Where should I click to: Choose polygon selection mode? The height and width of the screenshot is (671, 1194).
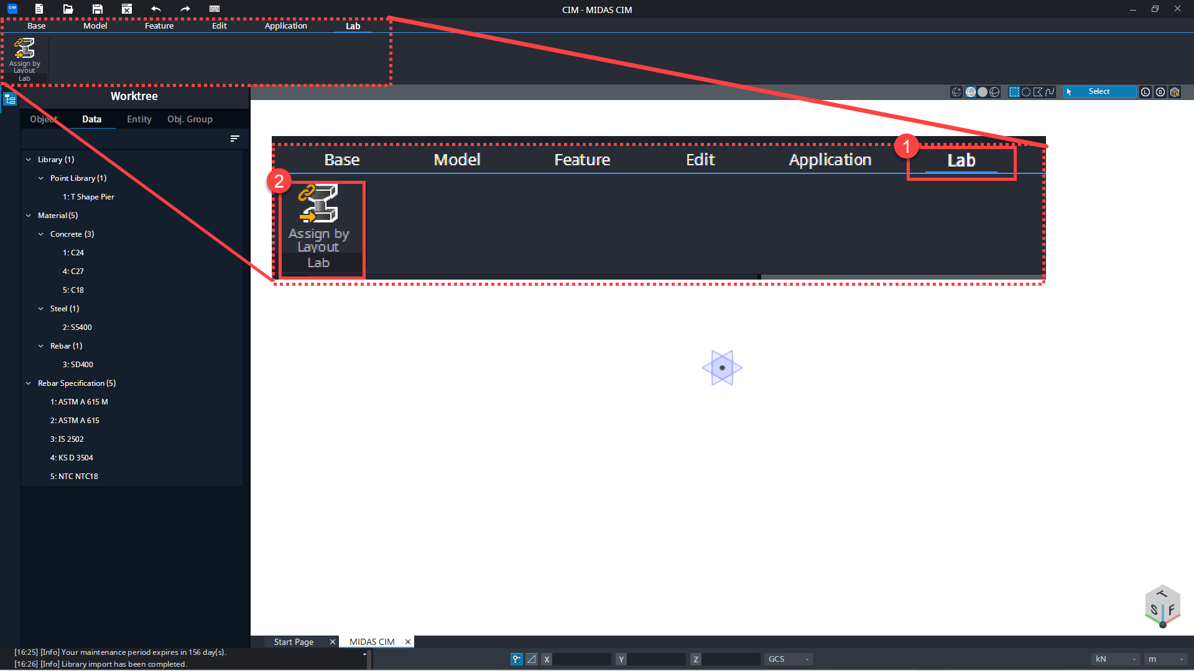pos(1038,92)
